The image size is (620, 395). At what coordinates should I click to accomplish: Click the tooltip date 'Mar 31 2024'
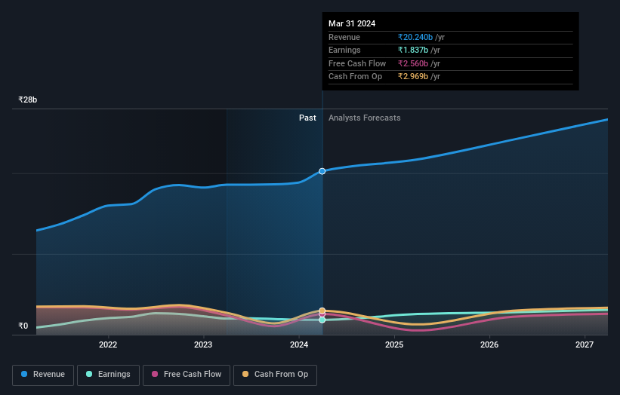(352, 23)
